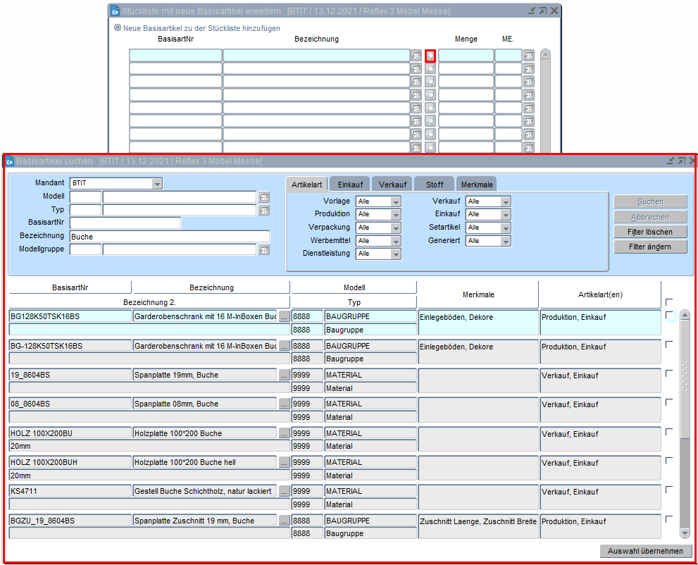Click the search icon in the first Stückliste row
The height and width of the screenshot is (565, 698).
[430, 56]
